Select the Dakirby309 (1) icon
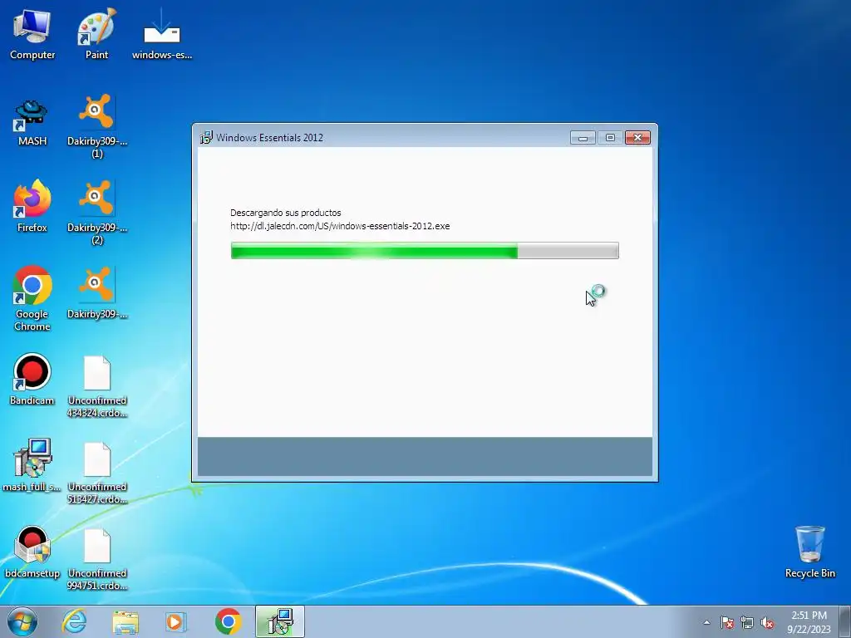 pyautogui.click(x=96, y=126)
